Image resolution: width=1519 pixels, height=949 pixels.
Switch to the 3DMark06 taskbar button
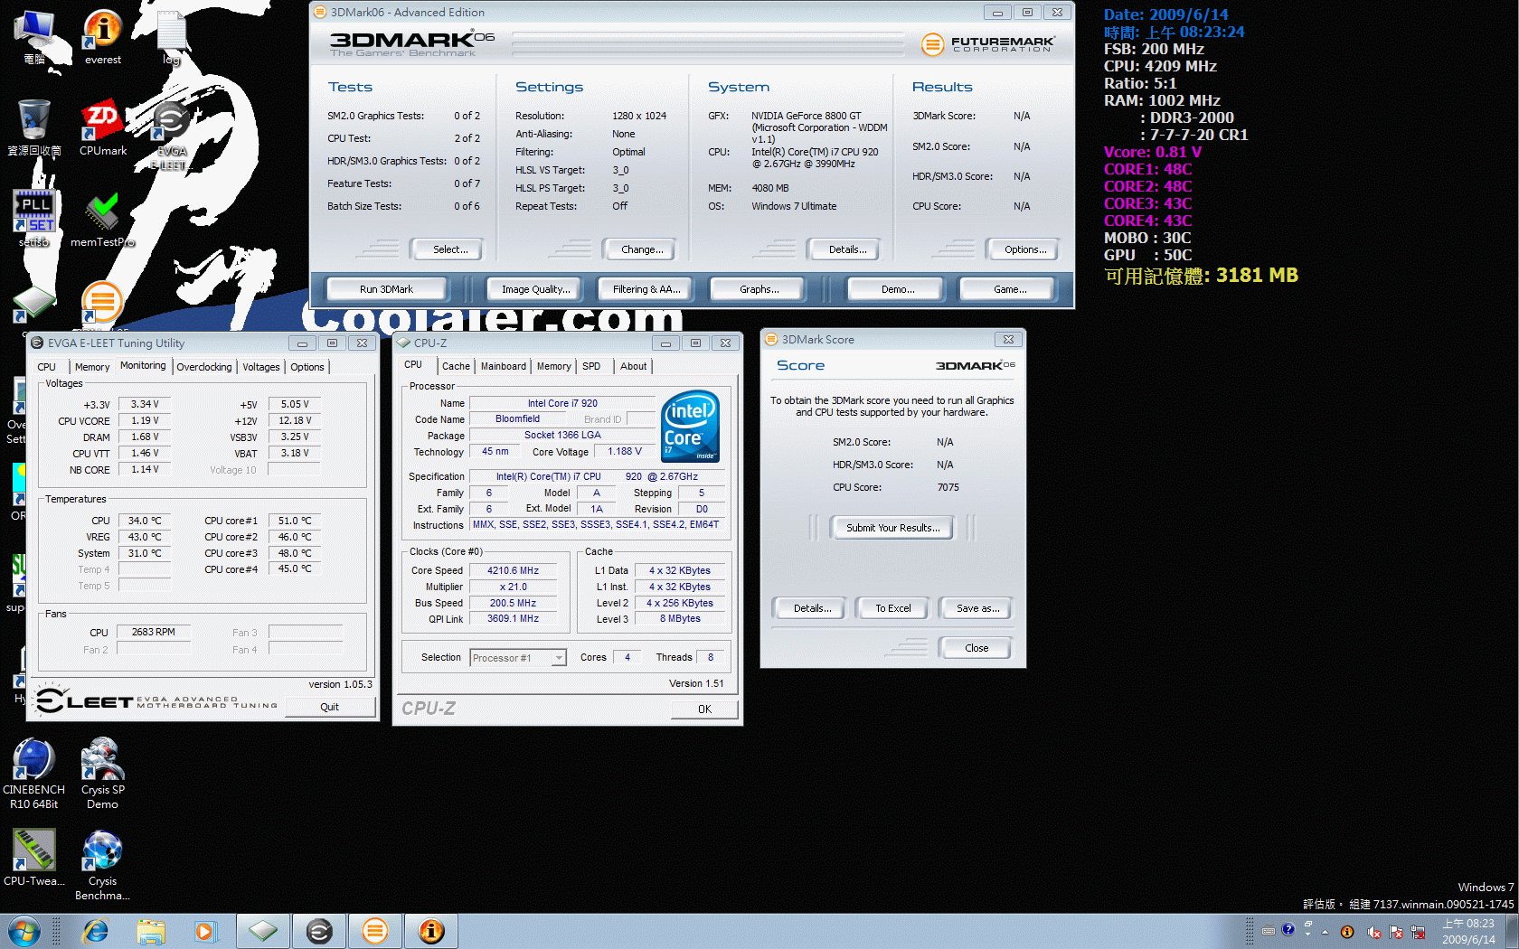[x=375, y=931]
